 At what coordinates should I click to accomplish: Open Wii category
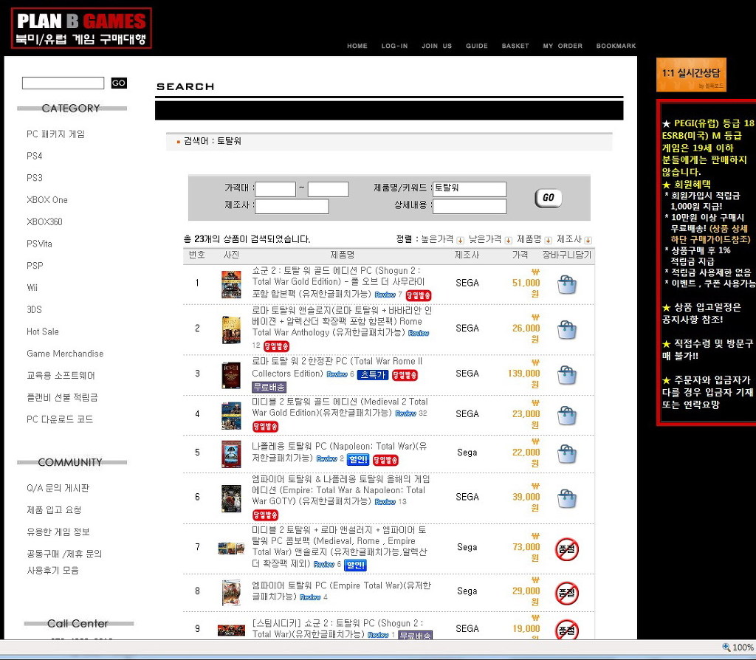32,287
